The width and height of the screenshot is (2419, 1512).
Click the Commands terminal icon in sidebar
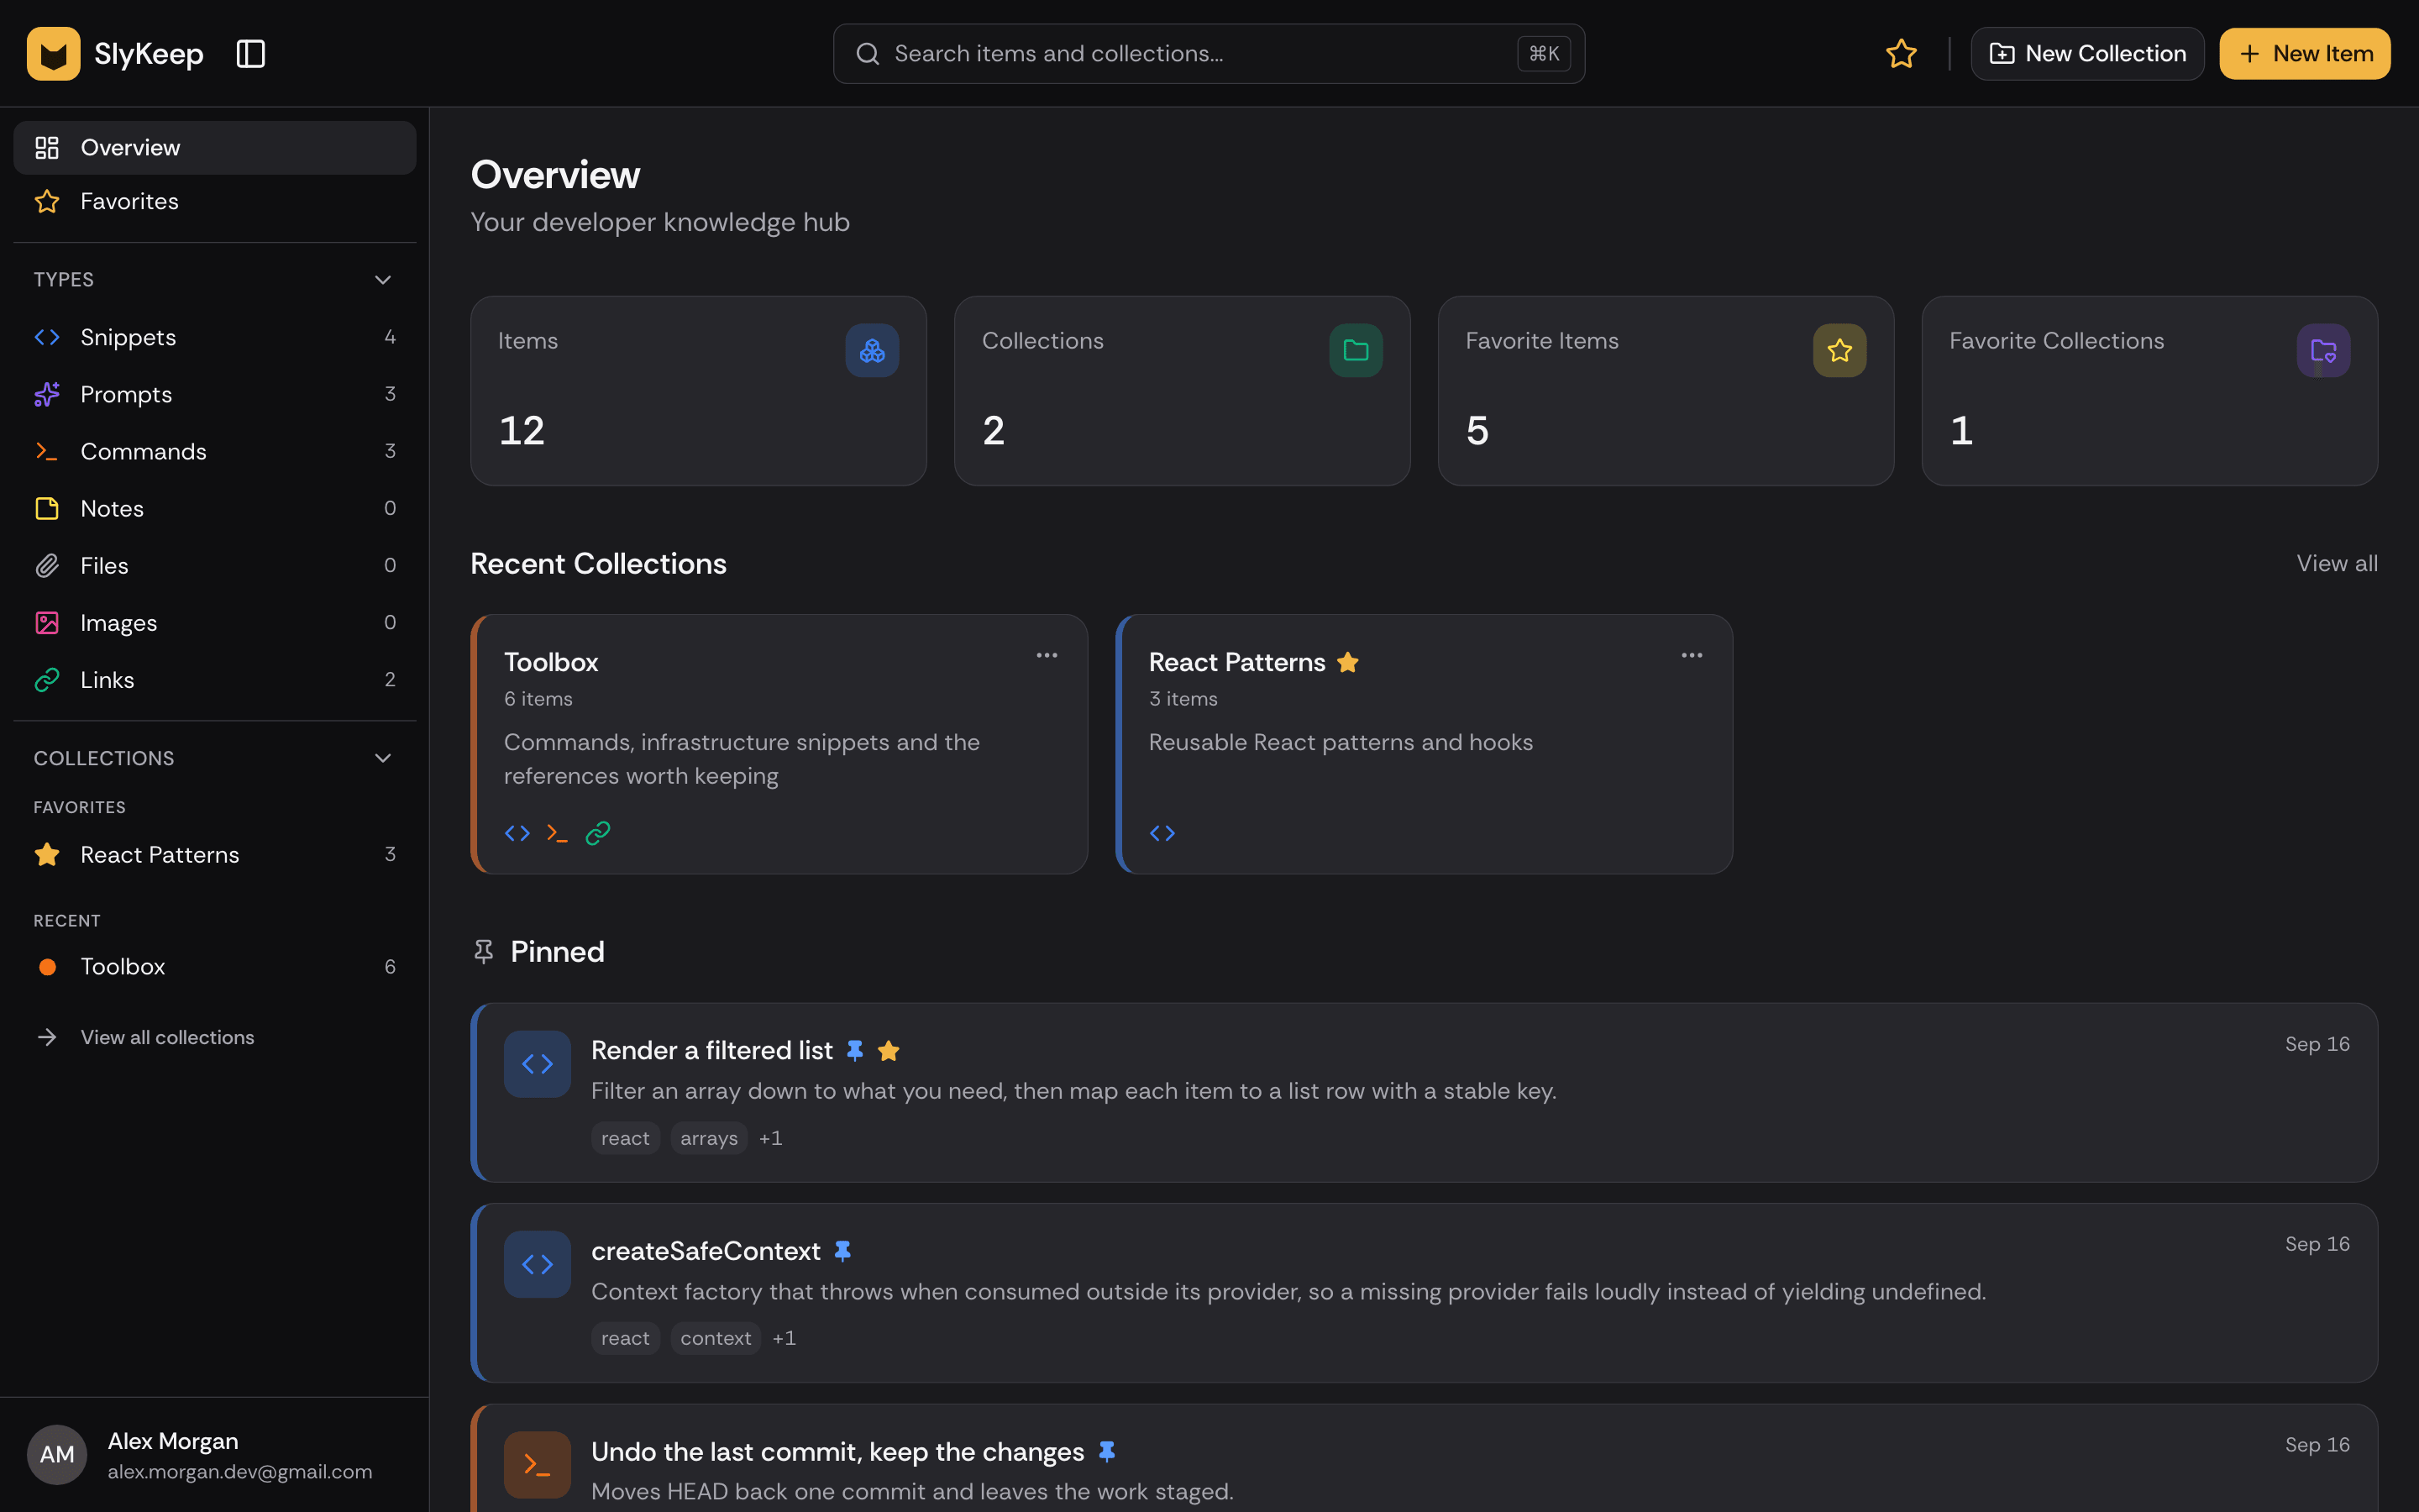coord(47,451)
